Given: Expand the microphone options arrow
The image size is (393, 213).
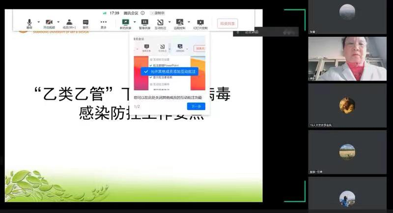Looking at the screenshot, I should pos(38,22).
